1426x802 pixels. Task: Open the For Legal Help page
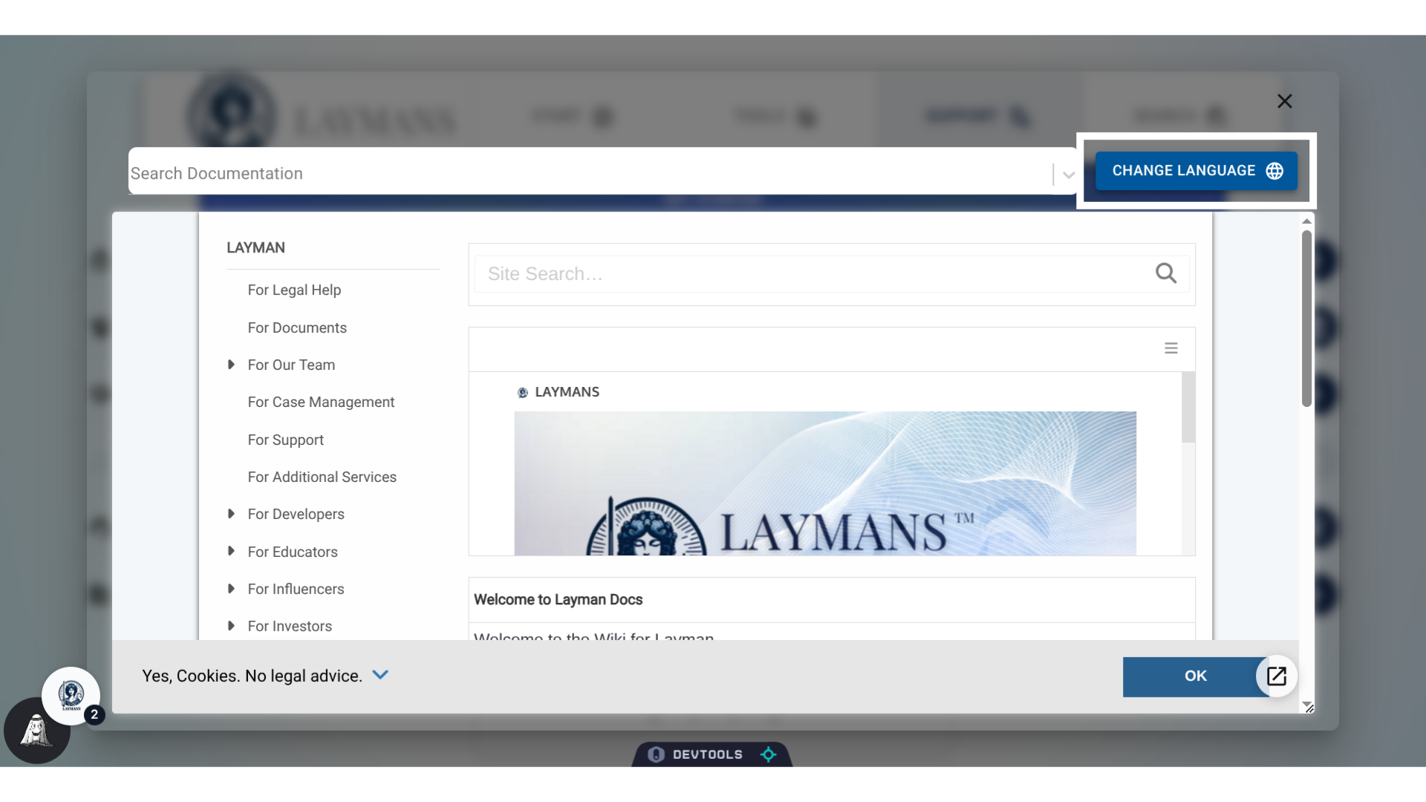pos(294,290)
